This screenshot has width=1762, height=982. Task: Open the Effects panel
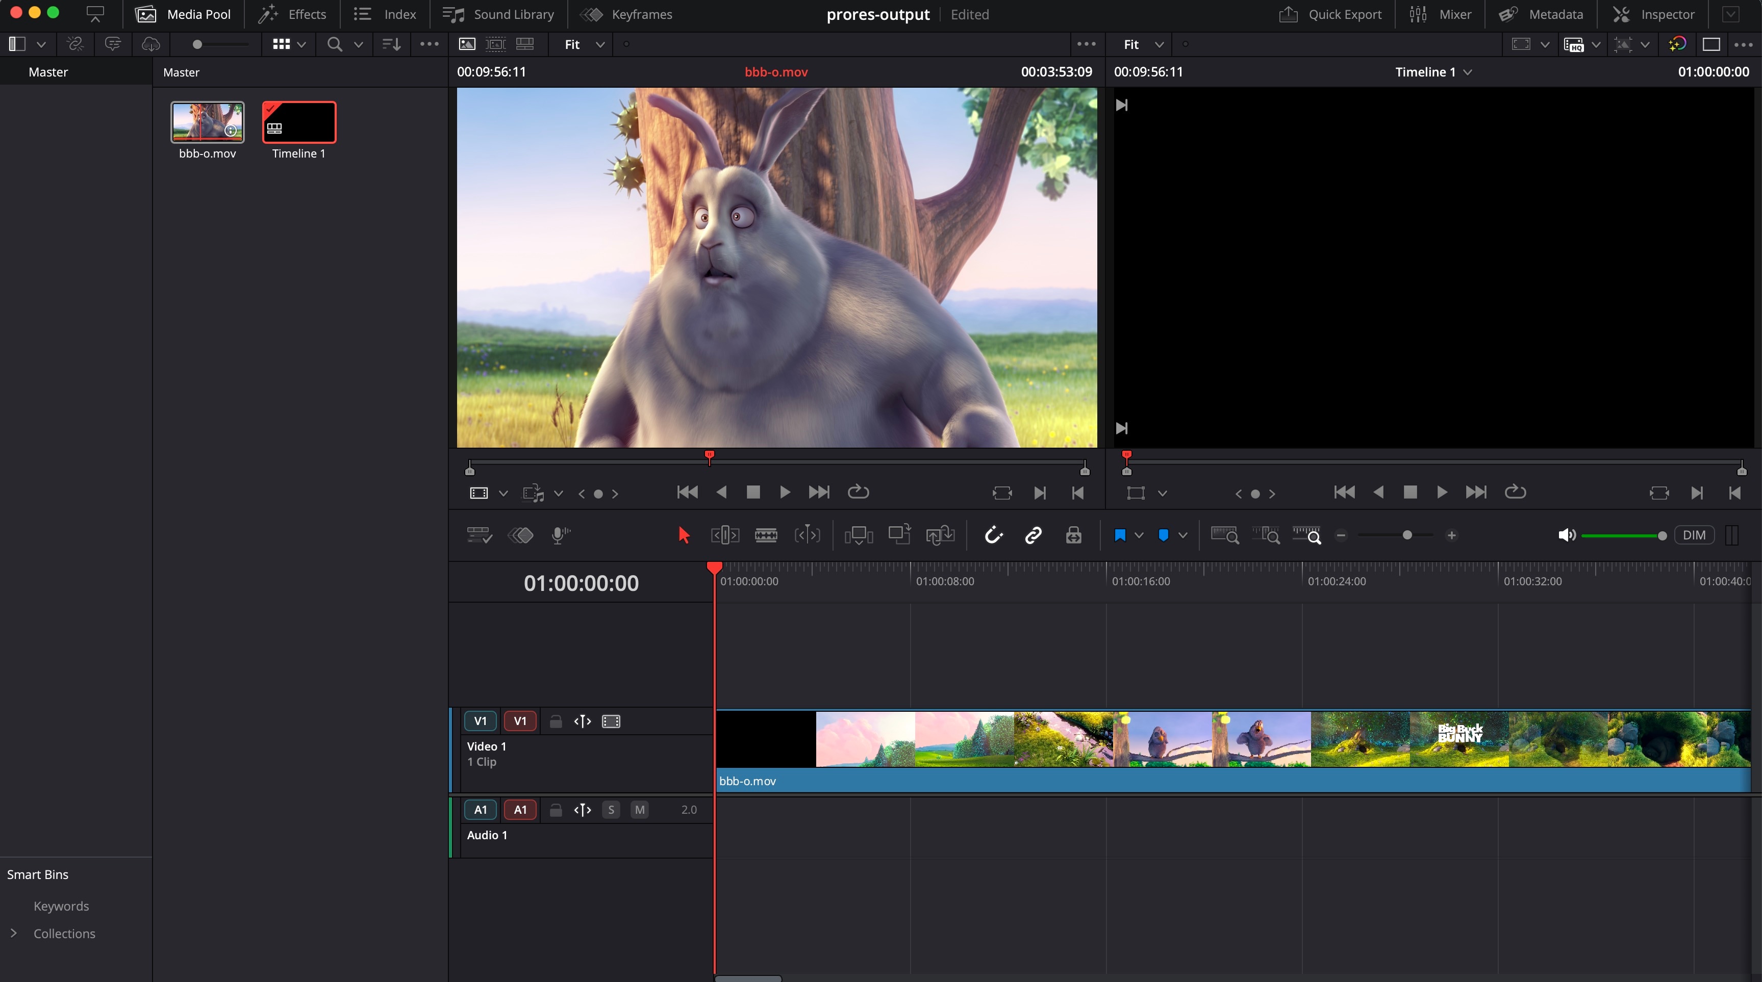point(292,14)
